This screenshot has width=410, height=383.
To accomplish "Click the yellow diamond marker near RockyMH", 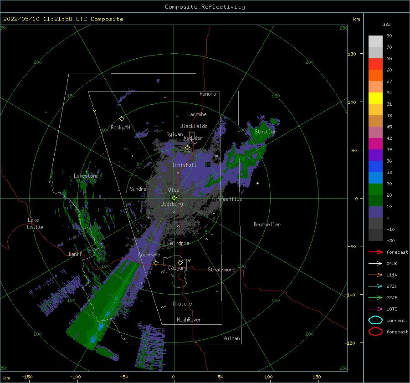I will [x=122, y=119].
